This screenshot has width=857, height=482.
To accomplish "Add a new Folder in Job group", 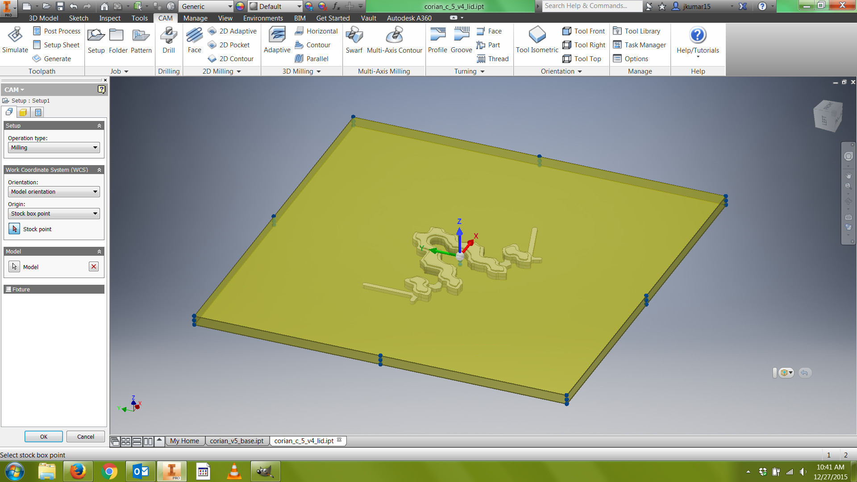I will (118, 40).
